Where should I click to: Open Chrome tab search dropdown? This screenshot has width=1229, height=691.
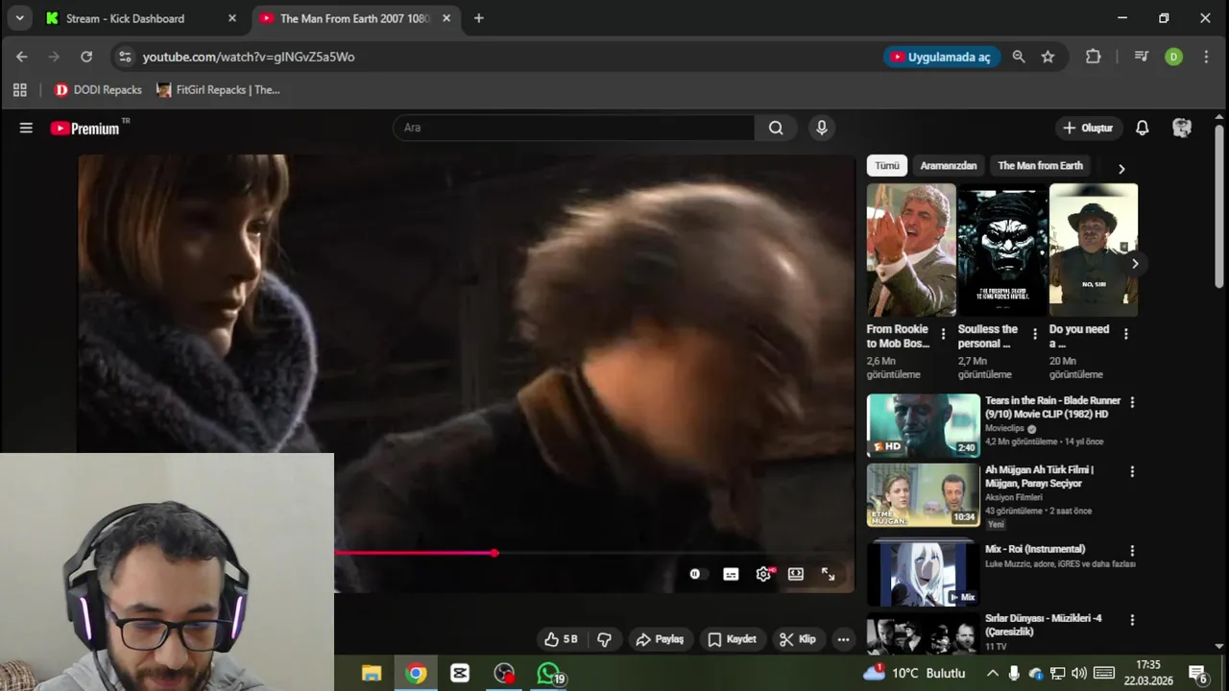[x=19, y=18]
